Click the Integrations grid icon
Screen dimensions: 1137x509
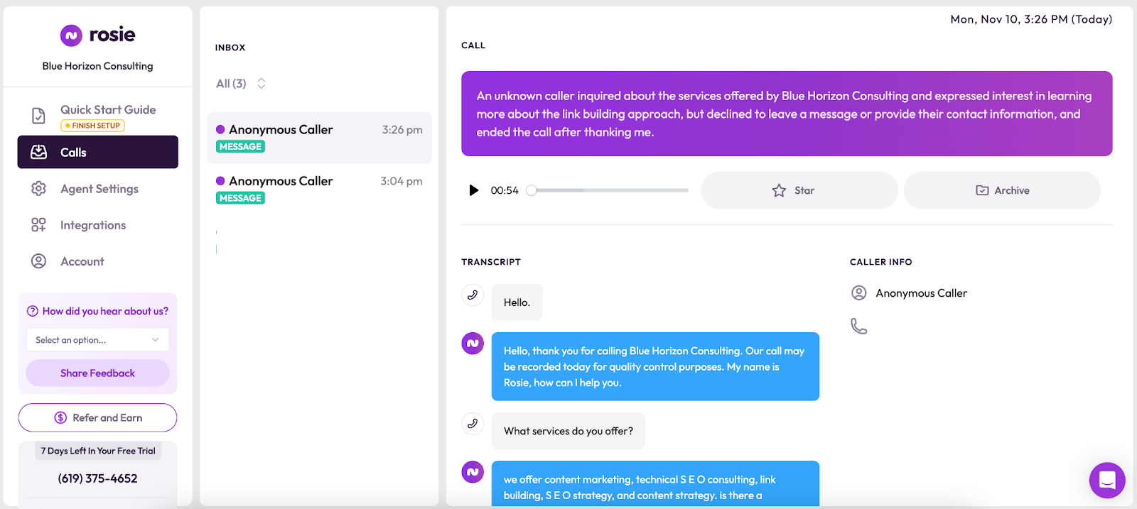point(38,225)
